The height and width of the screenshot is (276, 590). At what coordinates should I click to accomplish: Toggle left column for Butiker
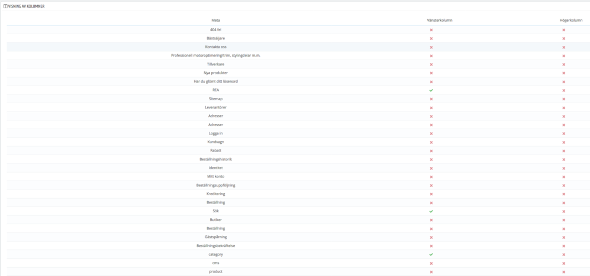coord(431,221)
